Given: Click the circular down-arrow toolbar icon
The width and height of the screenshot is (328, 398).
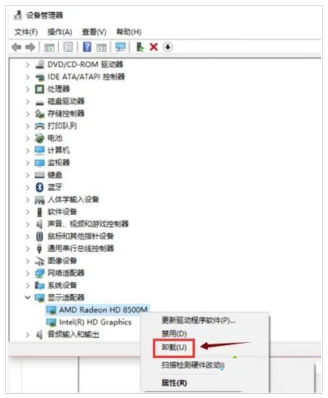Looking at the screenshot, I should [168, 47].
